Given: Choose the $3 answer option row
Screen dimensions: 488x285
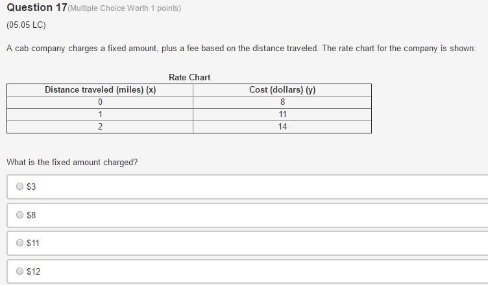Looking at the screenshot, I should tap(247, 187).
